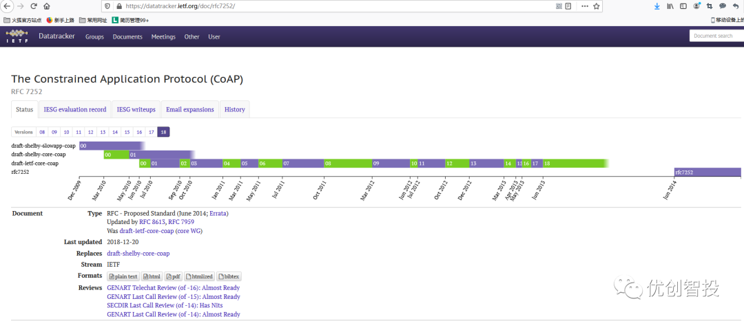Open the downloads panel

point(657,6)
